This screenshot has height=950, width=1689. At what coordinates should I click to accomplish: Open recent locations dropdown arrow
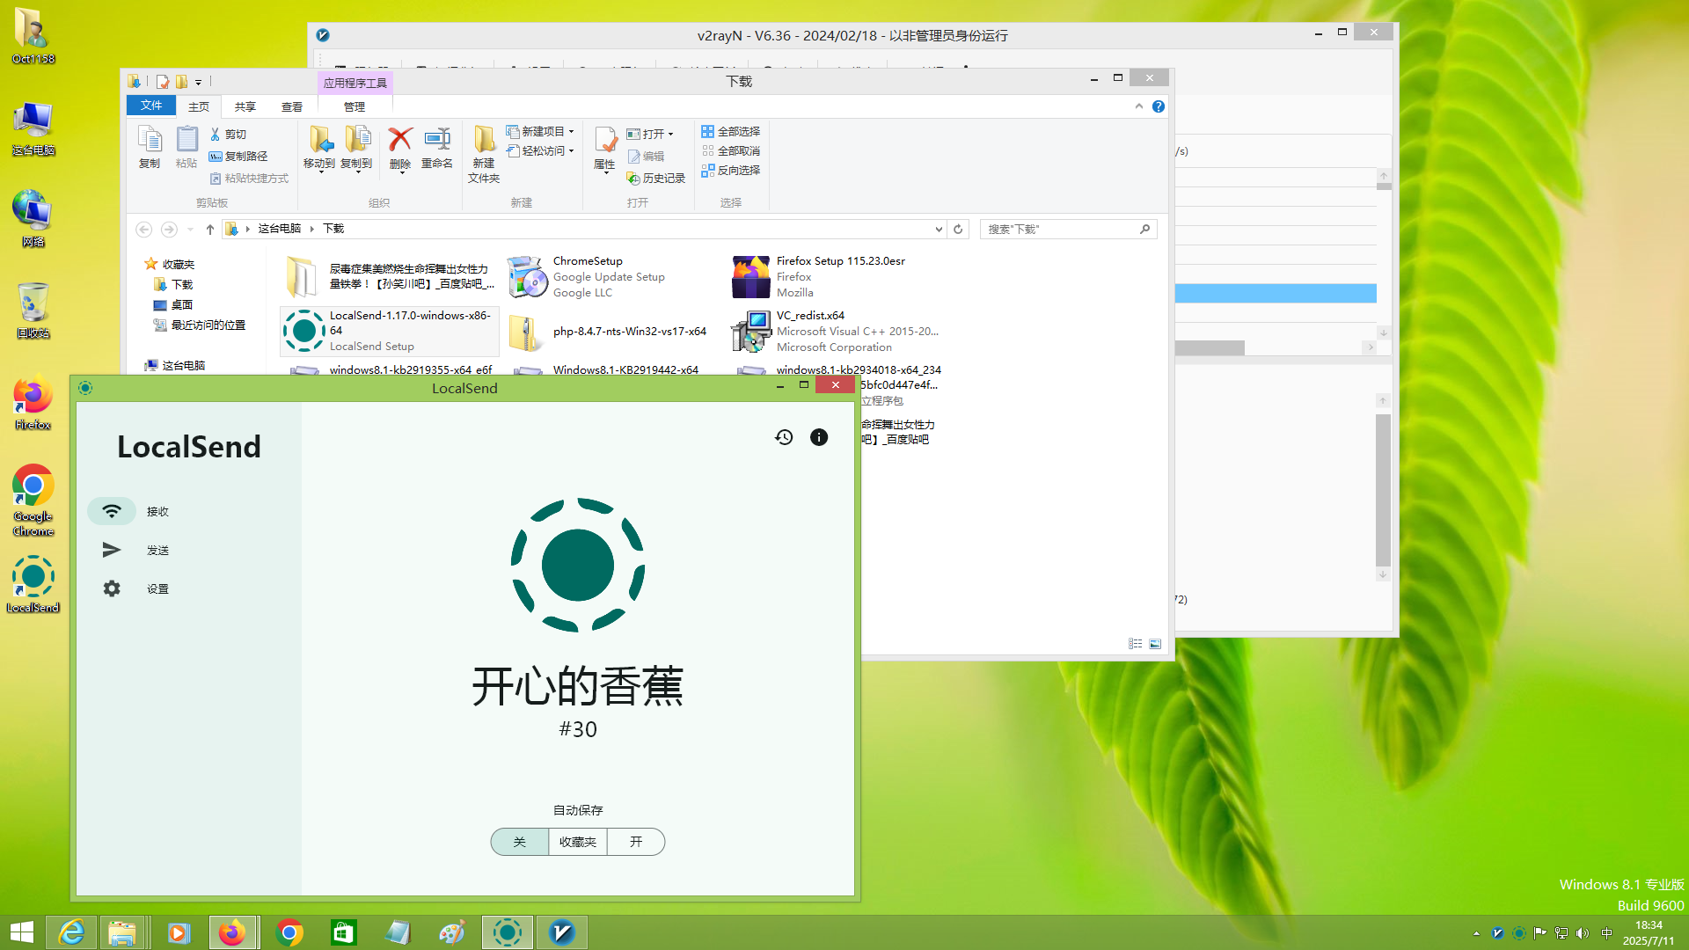pyautogui.click(x=190, y=230)
